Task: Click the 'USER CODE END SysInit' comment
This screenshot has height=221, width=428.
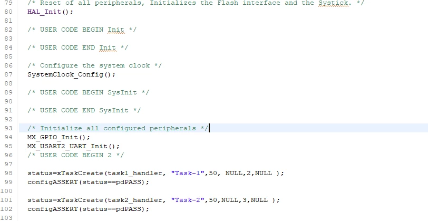Action: (x=84, y=110)
